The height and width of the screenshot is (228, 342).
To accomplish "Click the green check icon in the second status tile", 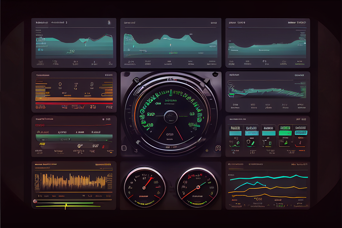I will click(252, 144).
